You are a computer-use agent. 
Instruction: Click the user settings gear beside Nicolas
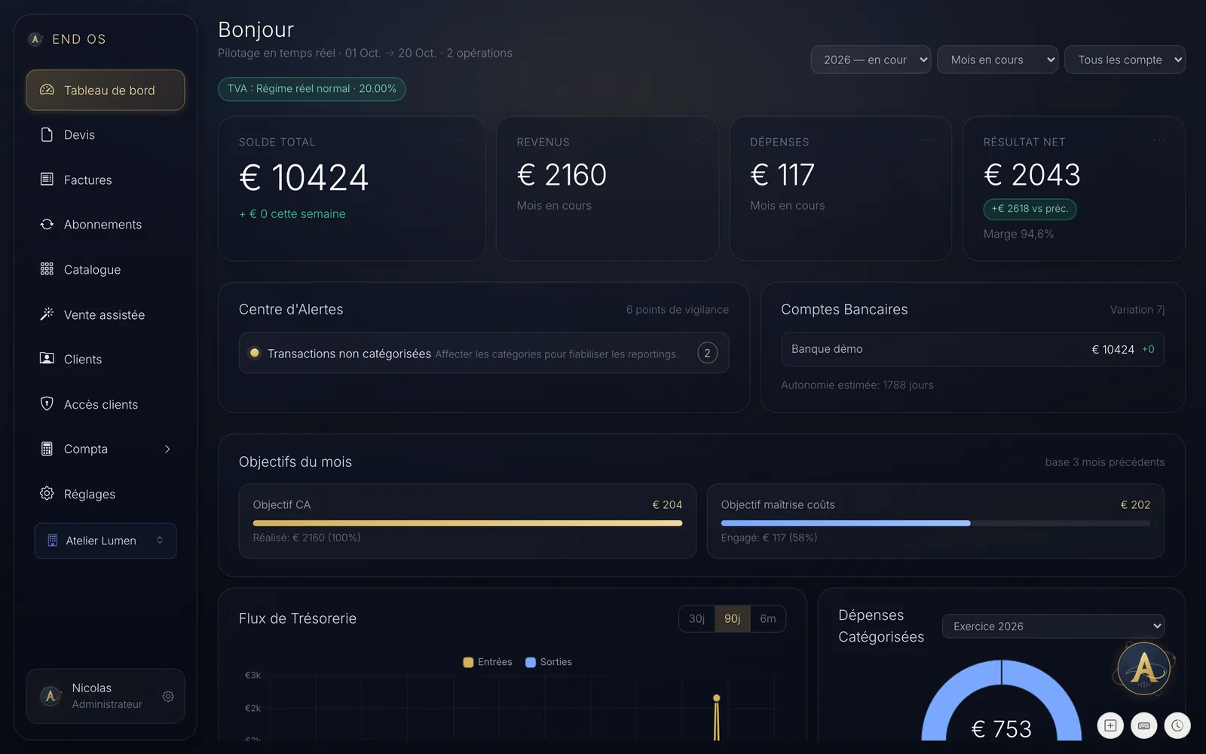coord(168,696)
